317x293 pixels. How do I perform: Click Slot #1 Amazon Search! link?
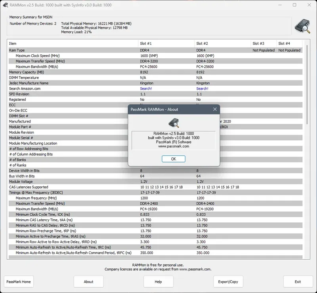pos(146,89)
